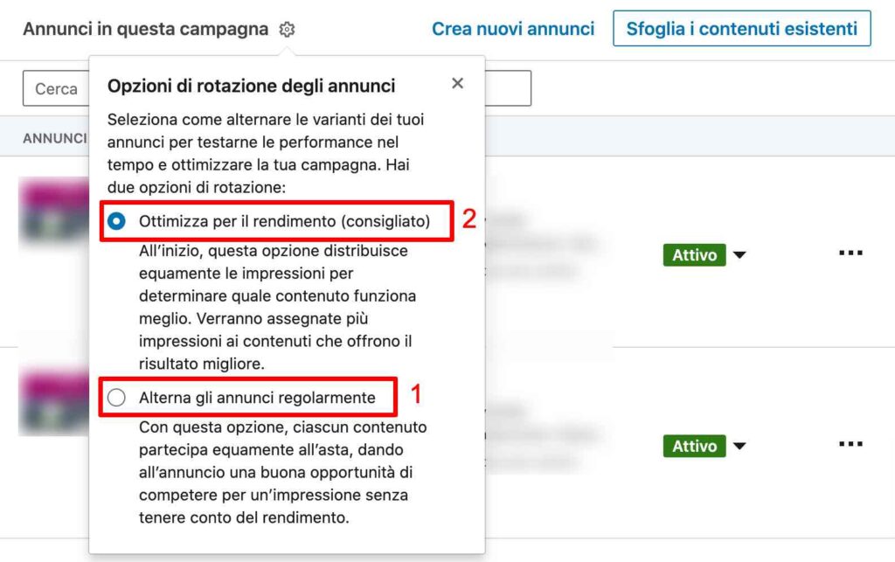Screen dimensions: 895x562
Task: Expand status dropdown arrow of first ad
Action: click(739, 255)
